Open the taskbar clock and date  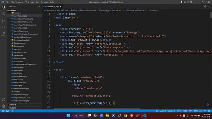tap(206, 116)
